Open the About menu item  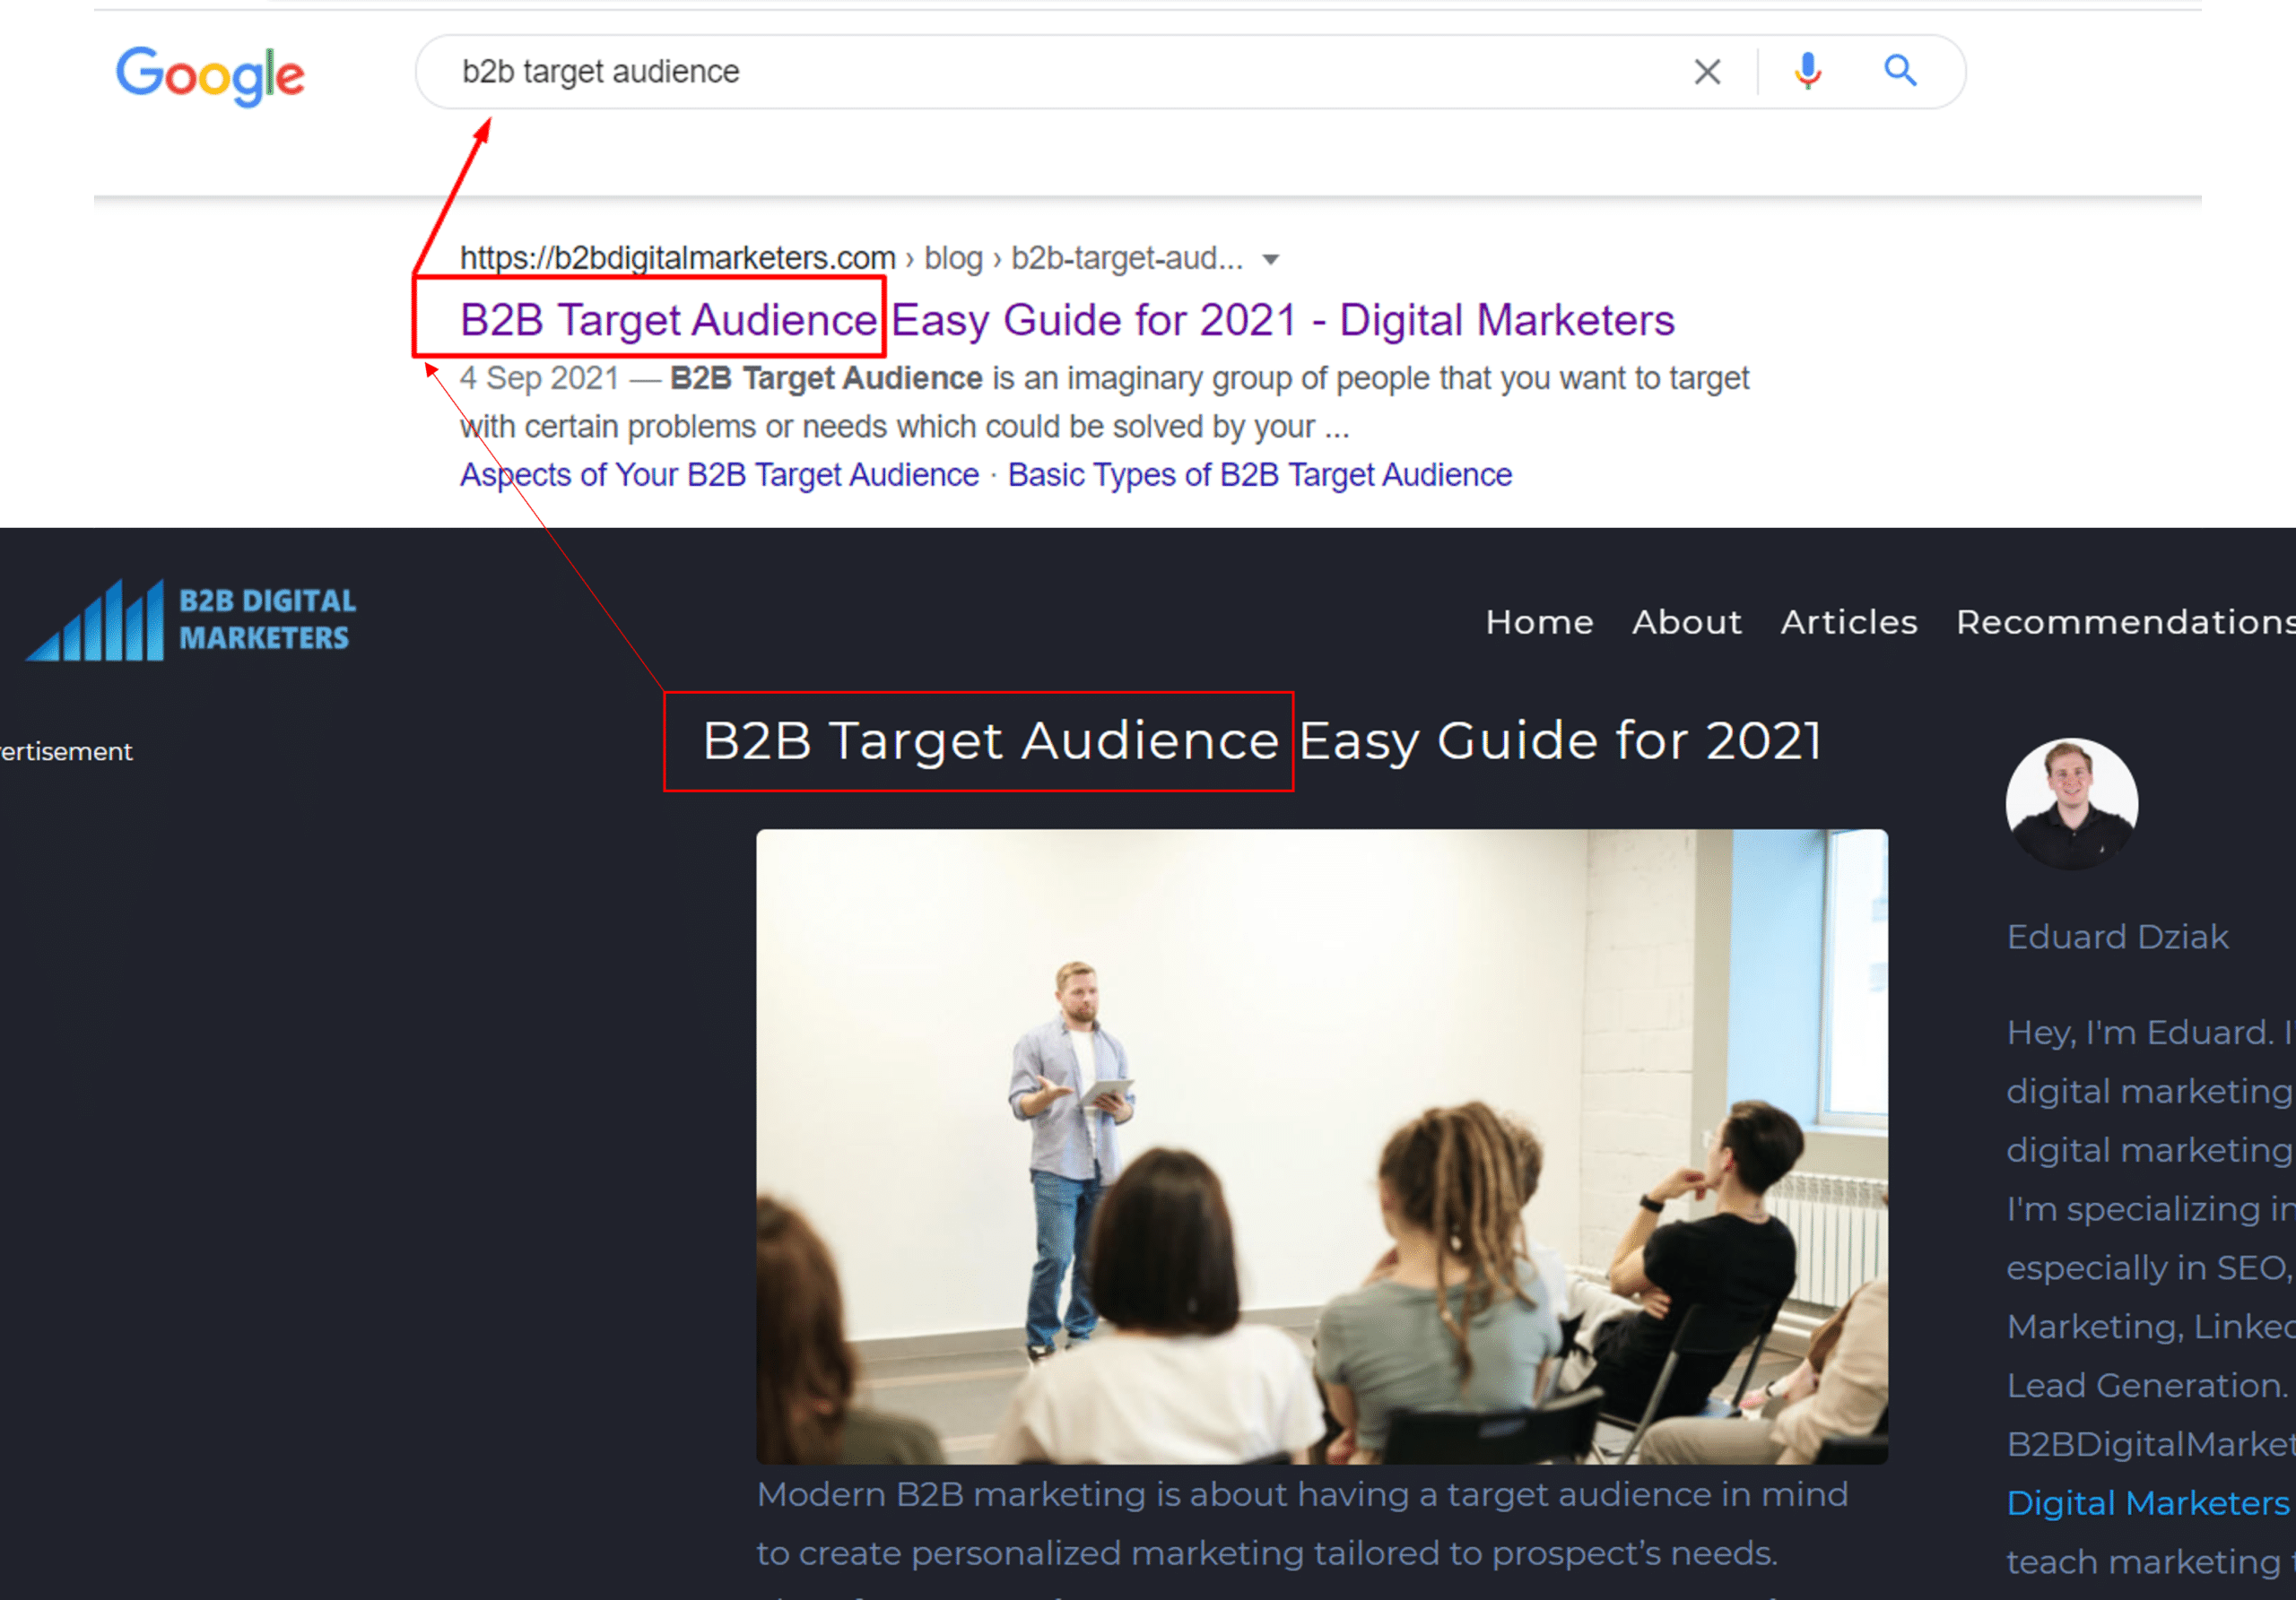coord(1687,623)
